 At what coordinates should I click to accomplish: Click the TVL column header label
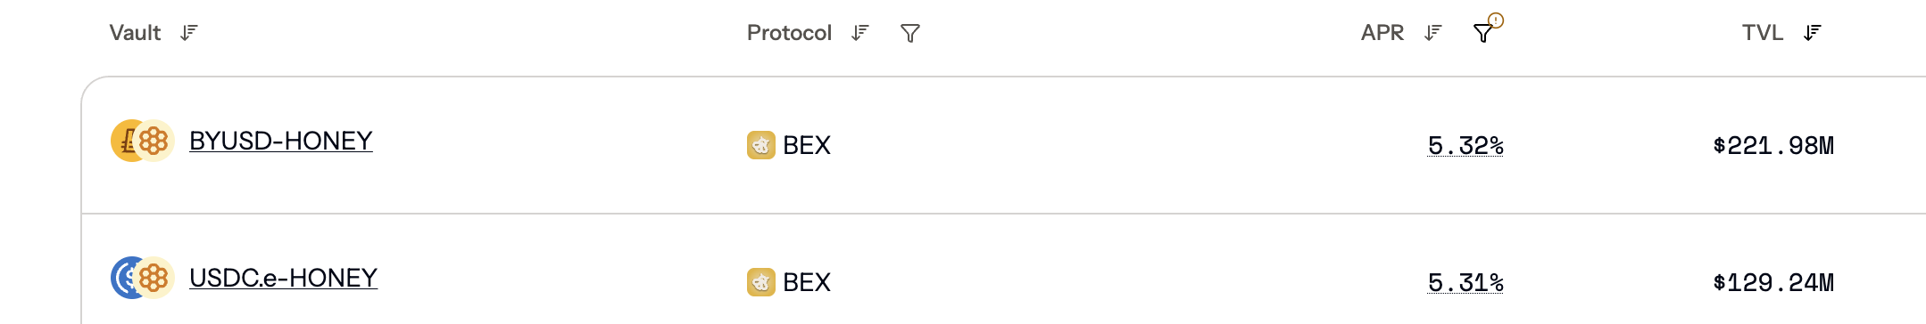click(1762, 33)
